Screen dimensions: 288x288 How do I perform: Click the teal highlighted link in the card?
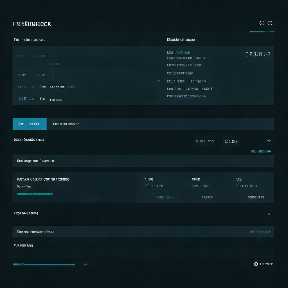(x=35, y=194)
